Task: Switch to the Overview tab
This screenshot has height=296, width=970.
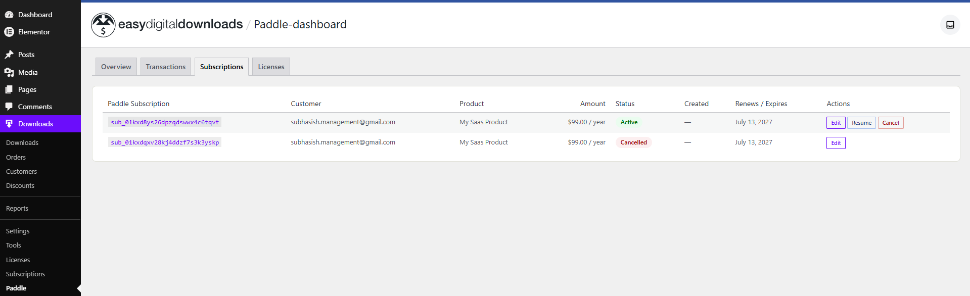Action: (116, 67)
